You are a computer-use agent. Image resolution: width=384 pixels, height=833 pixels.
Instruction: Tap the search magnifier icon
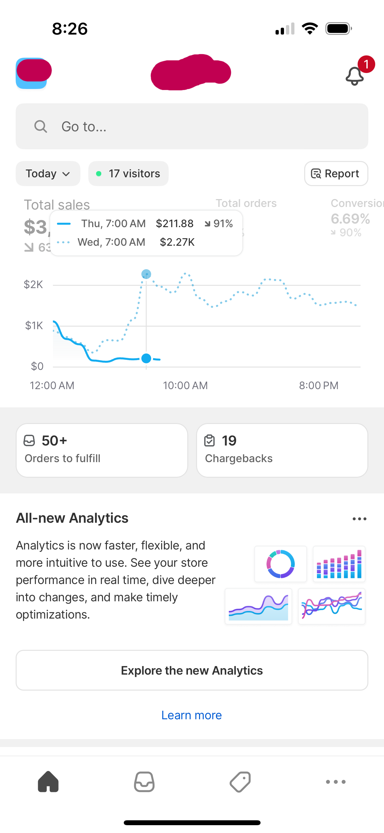(41, 126)
